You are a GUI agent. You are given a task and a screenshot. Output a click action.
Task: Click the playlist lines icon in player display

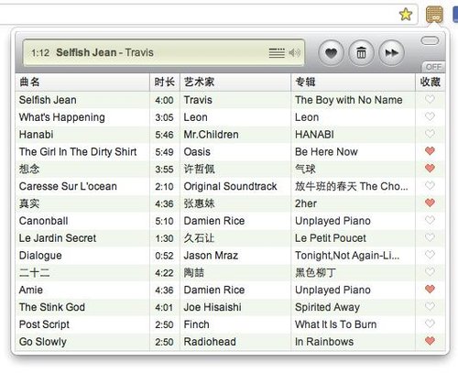277,53
